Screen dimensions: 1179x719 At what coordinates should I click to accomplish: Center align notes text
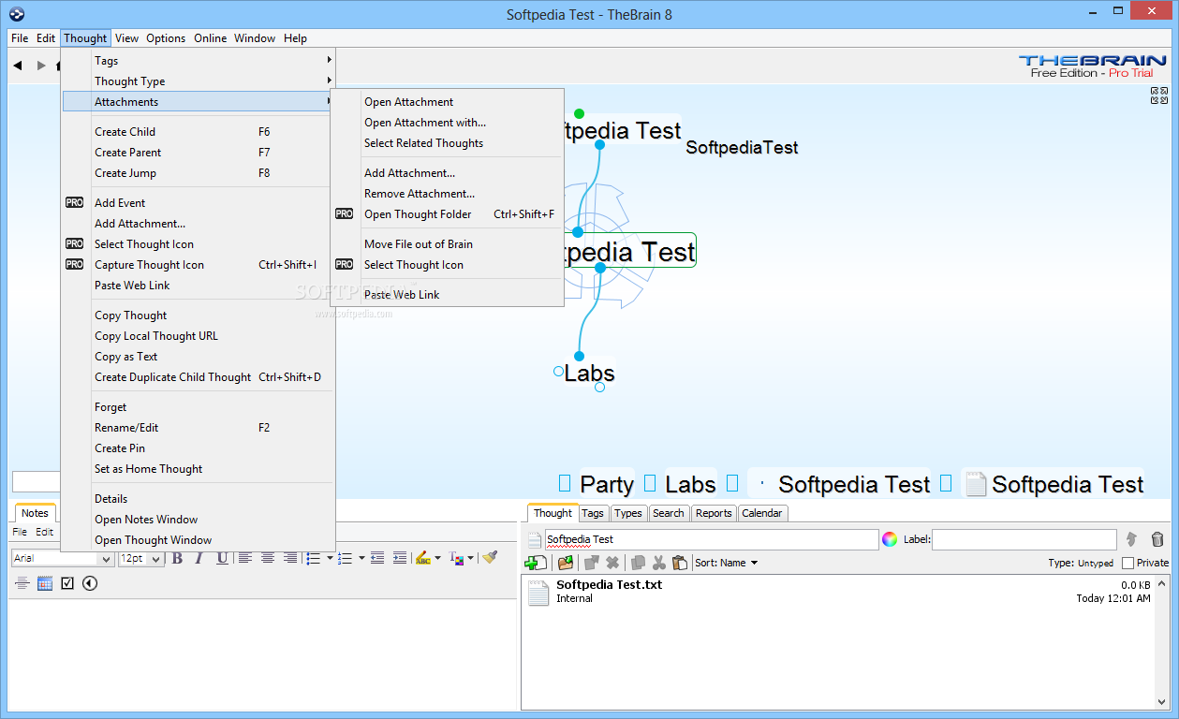pos(268,558)
